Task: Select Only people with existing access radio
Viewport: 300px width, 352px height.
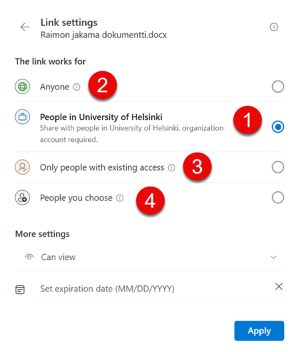Action: point(278,167)
